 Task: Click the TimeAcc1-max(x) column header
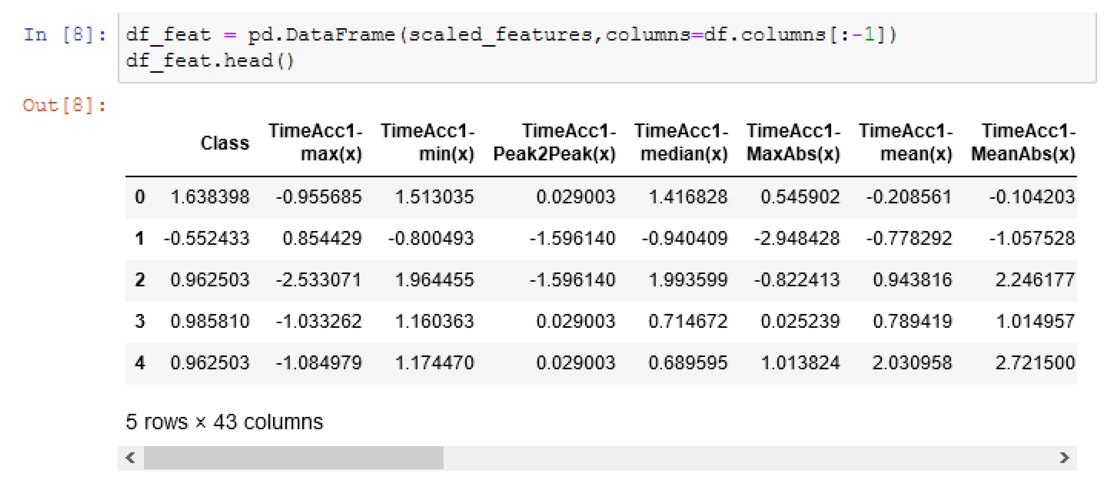pyautogui.click(x=316, y=142)
